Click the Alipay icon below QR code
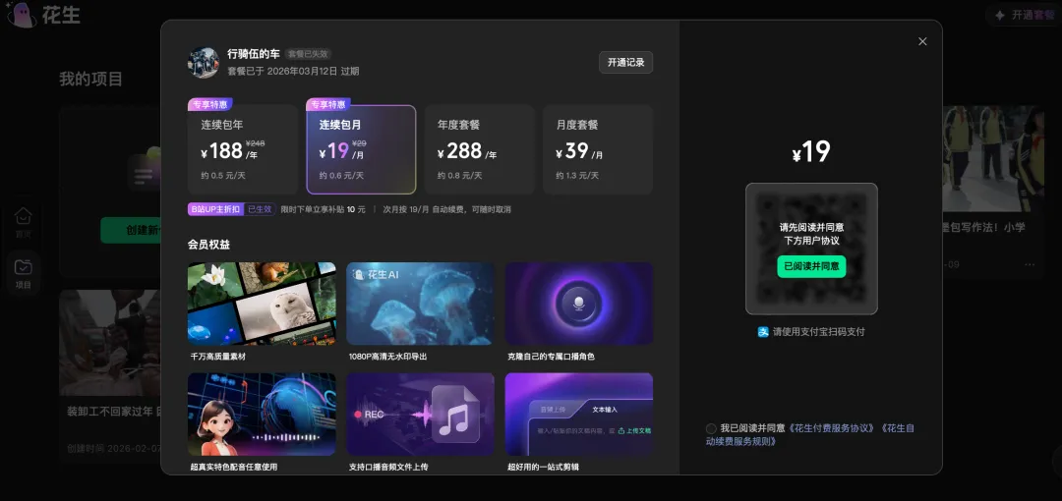The height and width of the screenshot is (501, 1062). (763, 332)
